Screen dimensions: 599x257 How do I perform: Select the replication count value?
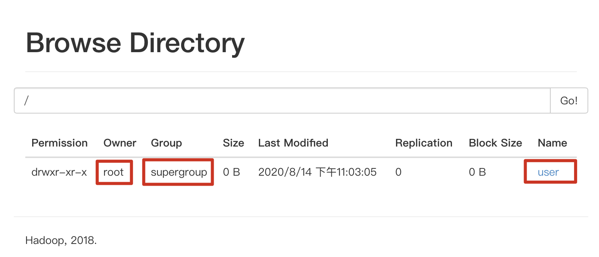398,172
